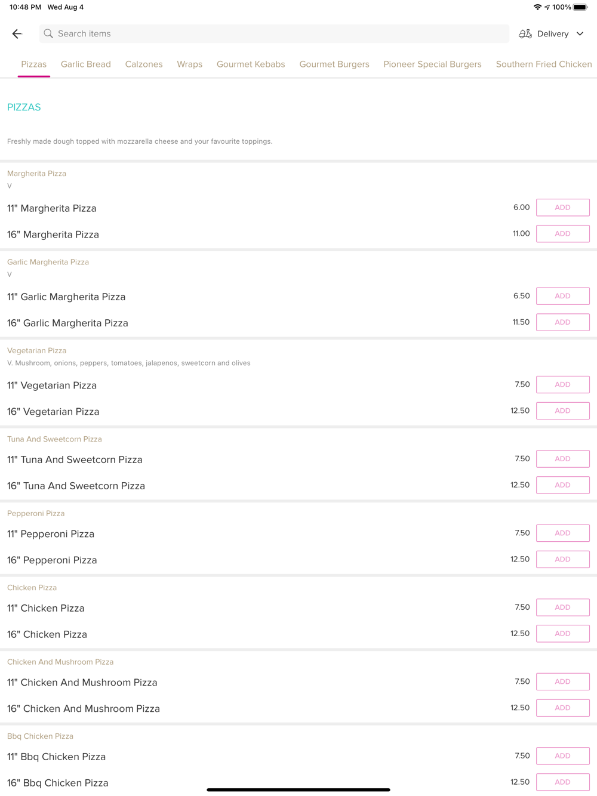Screen dimensions: 597x796
Task: Add 11" Margherita Pizza to order
Action: 562,208
